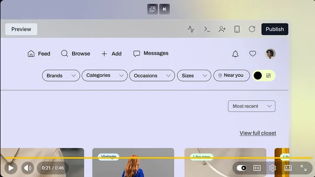The height and width of the screenshot is (177, 315).
Task: Mute the video volume
Action: [x=28, y=168]
